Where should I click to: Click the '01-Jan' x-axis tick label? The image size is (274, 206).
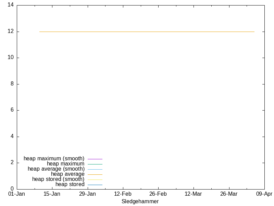click(x=16, y=194)
